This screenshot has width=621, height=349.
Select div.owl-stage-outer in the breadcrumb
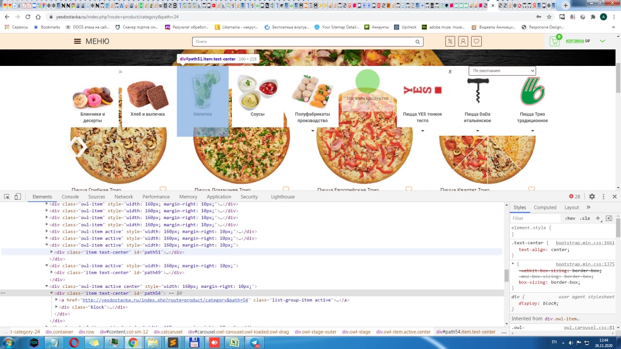(x=316, y=332)
